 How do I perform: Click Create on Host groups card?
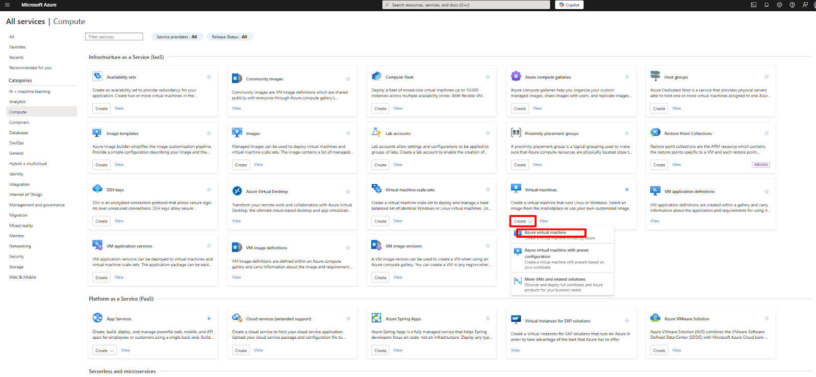[659, 108]
